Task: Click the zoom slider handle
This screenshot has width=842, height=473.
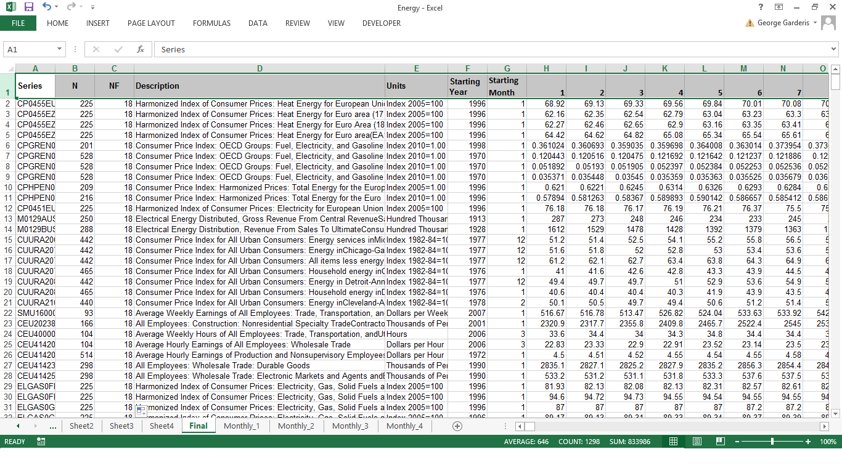Action: (772, 442)
